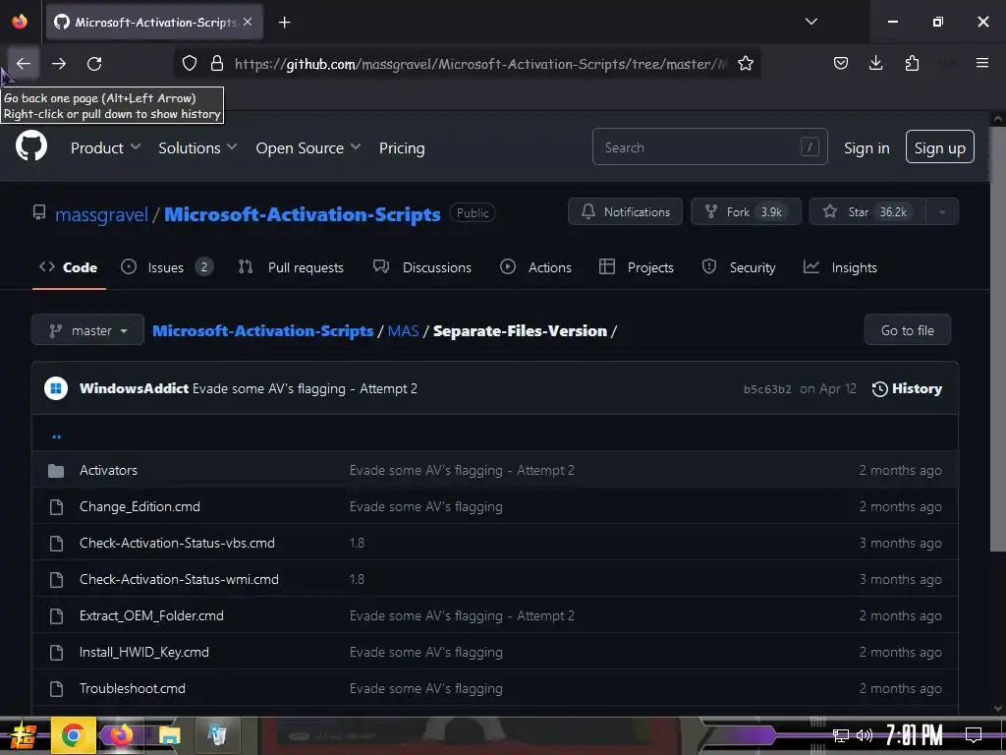Save page to Pocket

(x=841, y=63)
